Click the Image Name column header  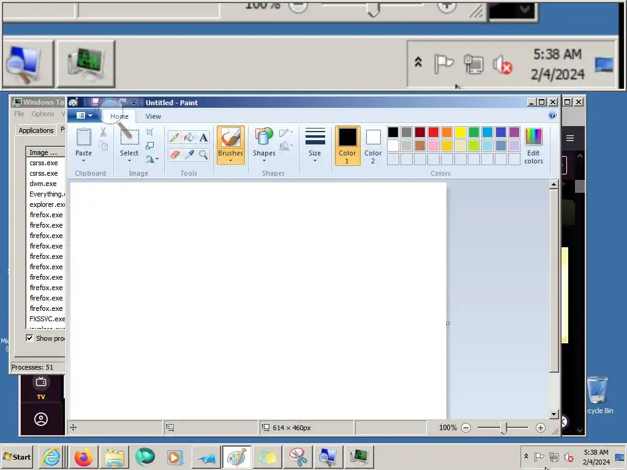(45, 152)
